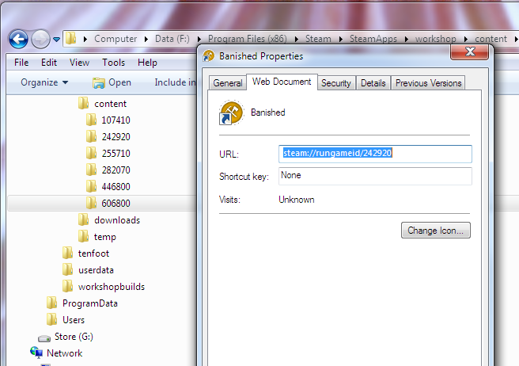Click folder icon next to temp
The height and width of the screenshot is (366, 519).
pyautogui.click(x=83, y=236)
